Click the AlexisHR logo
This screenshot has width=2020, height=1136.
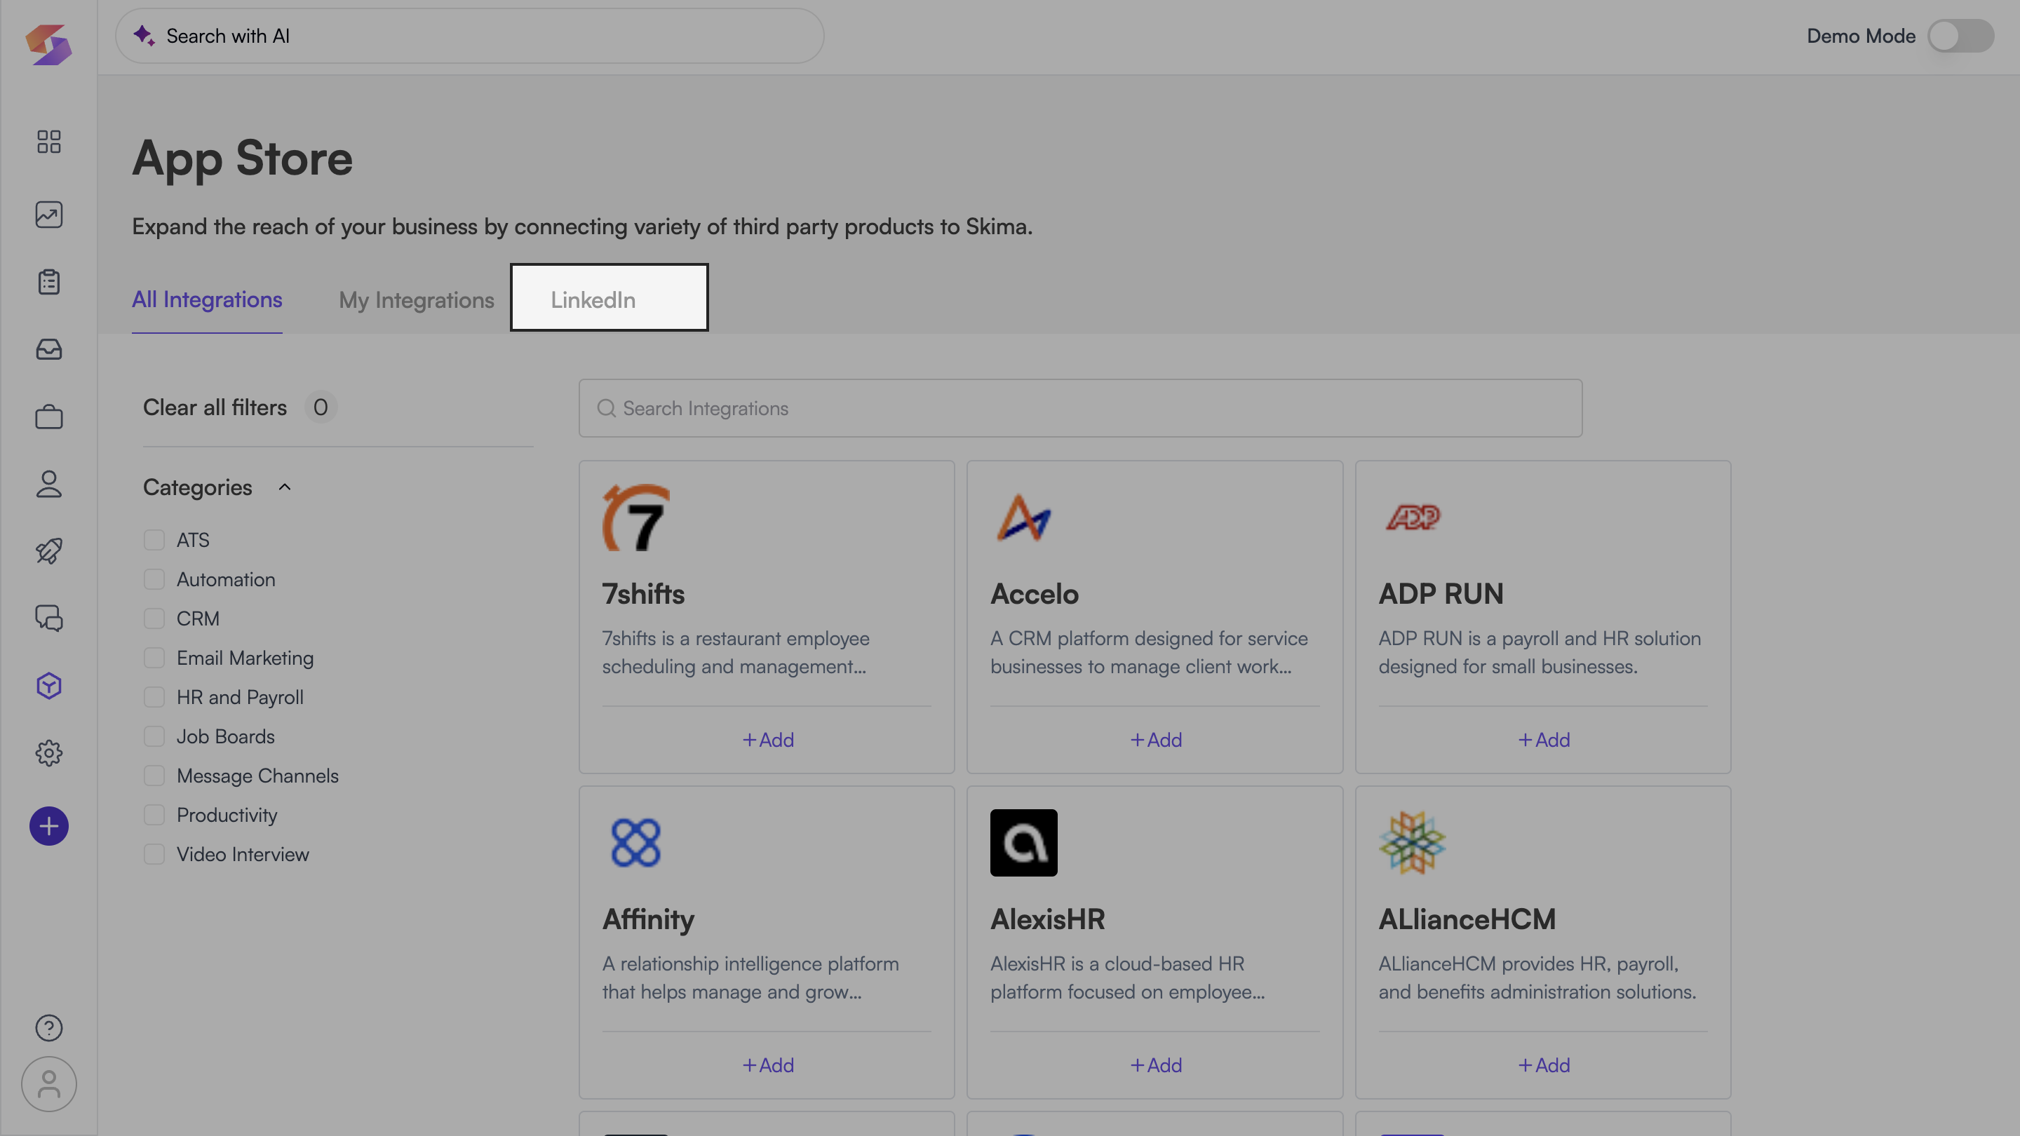pos(1023,843)
